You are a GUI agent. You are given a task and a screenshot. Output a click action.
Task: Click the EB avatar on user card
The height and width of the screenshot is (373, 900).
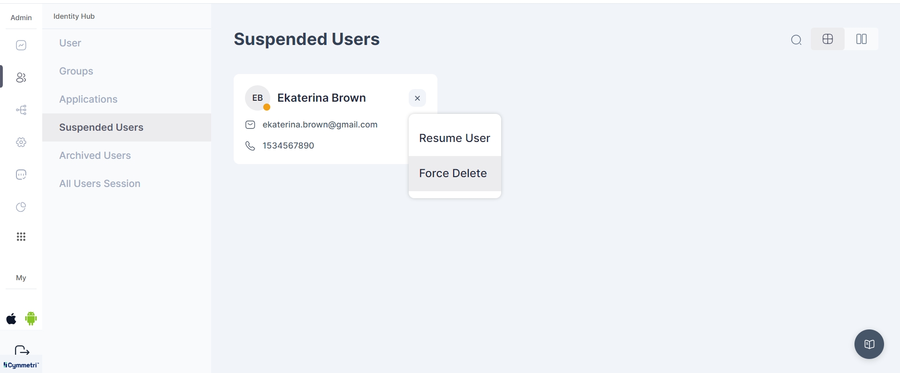[x=257, y=98]
